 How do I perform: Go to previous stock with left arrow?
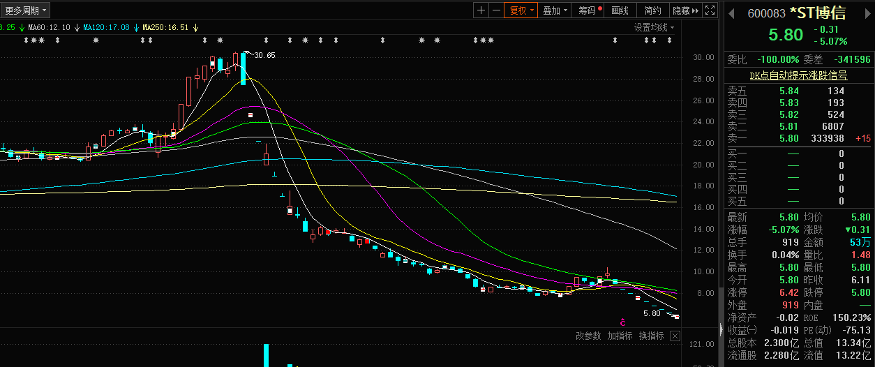(x=731, y=13)
